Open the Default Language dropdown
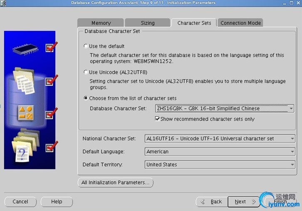 292,152
